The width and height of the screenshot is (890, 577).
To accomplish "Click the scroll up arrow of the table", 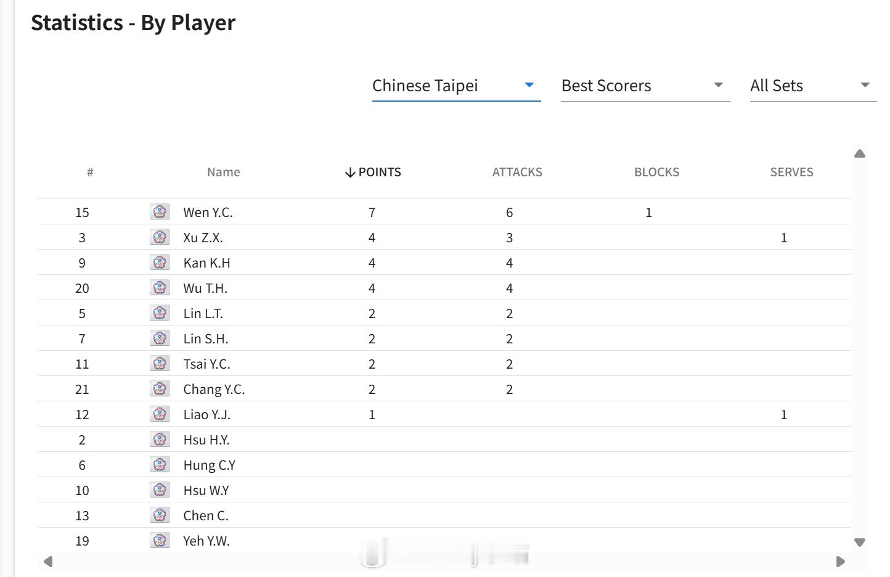I will tap(860, 153).
